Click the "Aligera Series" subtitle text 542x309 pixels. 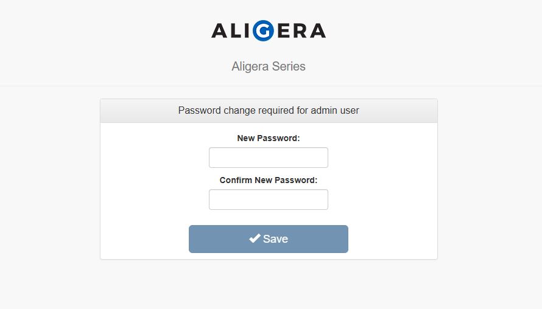coord(269,66)
